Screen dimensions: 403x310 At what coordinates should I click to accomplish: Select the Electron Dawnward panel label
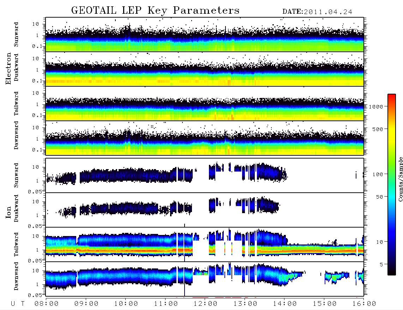point(16,136)
